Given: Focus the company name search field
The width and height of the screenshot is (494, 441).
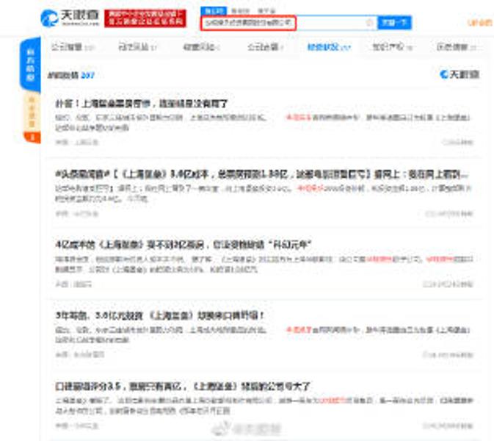Looking at the screenshot, I should (283, 23).
